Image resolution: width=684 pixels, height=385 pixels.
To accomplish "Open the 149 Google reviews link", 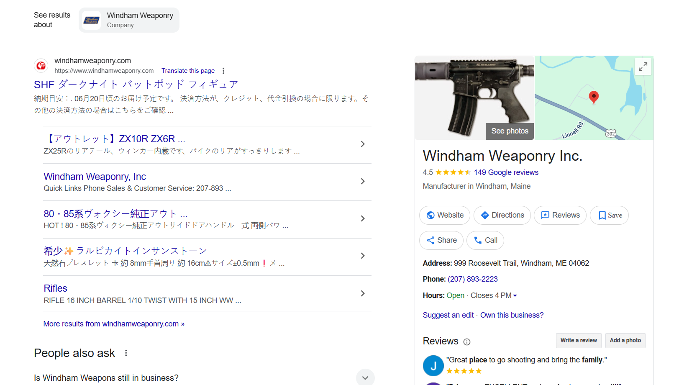I will tap(506, 172).
